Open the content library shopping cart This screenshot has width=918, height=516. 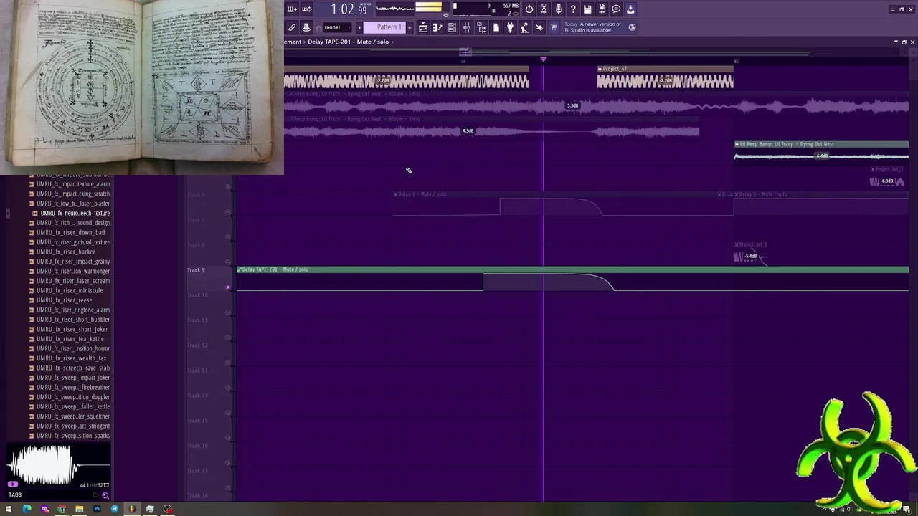(554, 27)
